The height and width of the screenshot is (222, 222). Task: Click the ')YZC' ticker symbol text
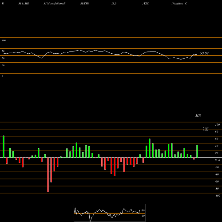[146, 4]
